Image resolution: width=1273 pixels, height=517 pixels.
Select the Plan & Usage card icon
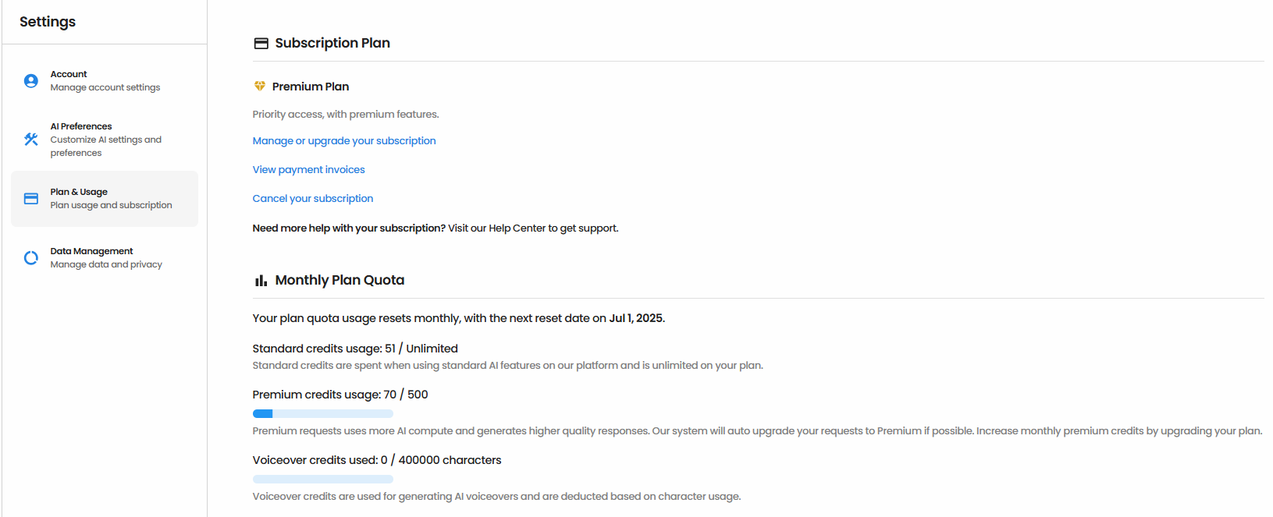pos(30,198)
